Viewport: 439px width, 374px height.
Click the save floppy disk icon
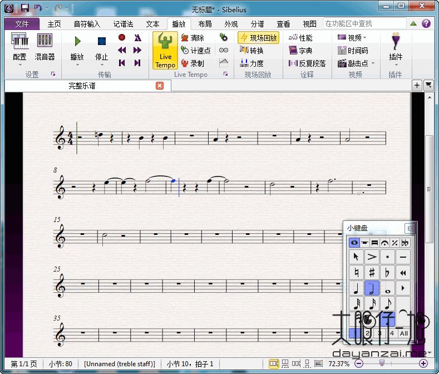(24, 8)
